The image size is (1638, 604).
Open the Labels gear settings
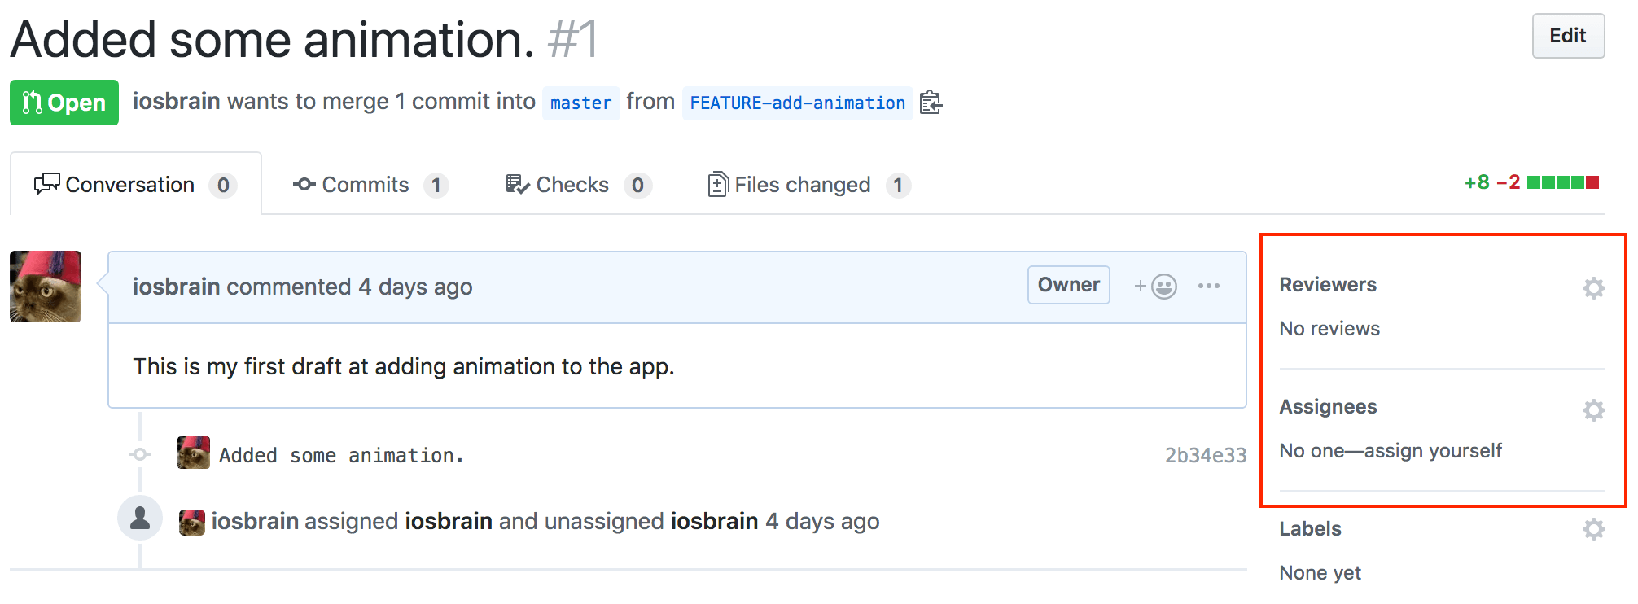click(x=1593, y=529)
